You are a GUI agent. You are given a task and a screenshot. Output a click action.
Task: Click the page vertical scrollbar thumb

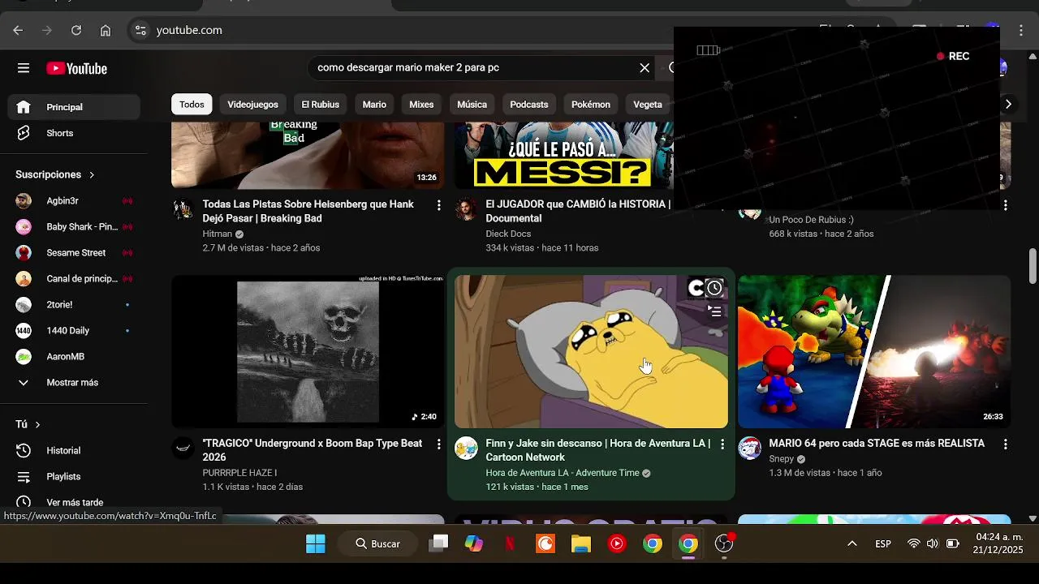(x=1033, y=267)
